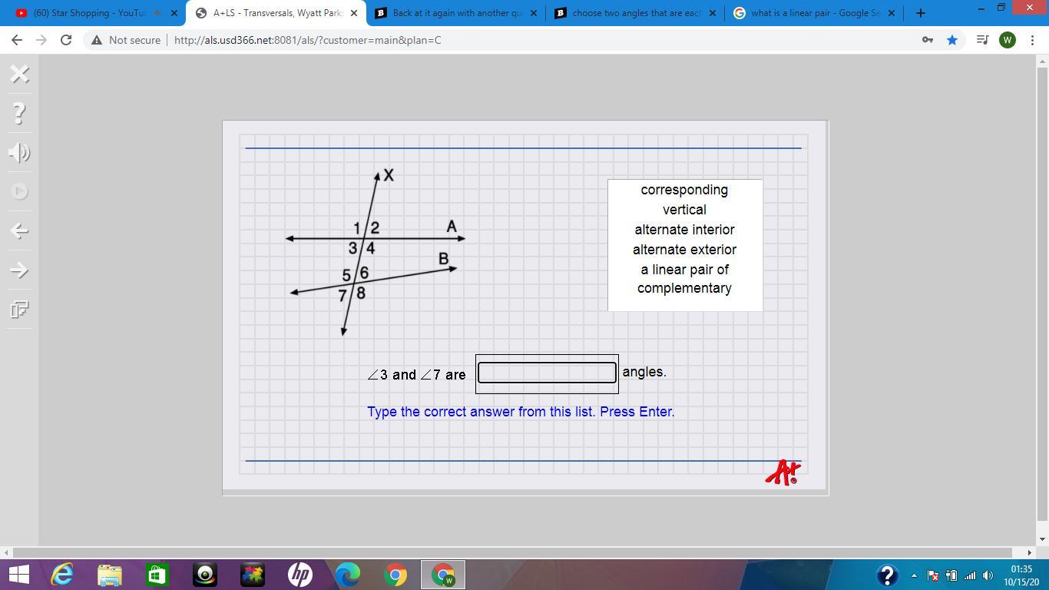Click the grayed-out play icon in sidebar
Viewport: 1049px width, 590px height.
coord(20,191)
